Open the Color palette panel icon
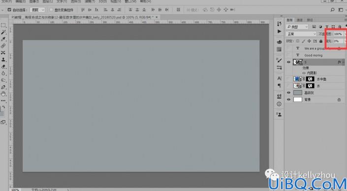Image resolution: width=347 pixels, height=191 pixels. pyautogui.click(x=279, y=42)
